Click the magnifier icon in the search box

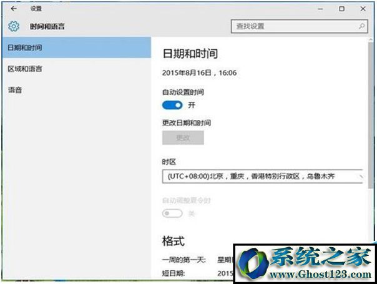[x=361, y=26]
